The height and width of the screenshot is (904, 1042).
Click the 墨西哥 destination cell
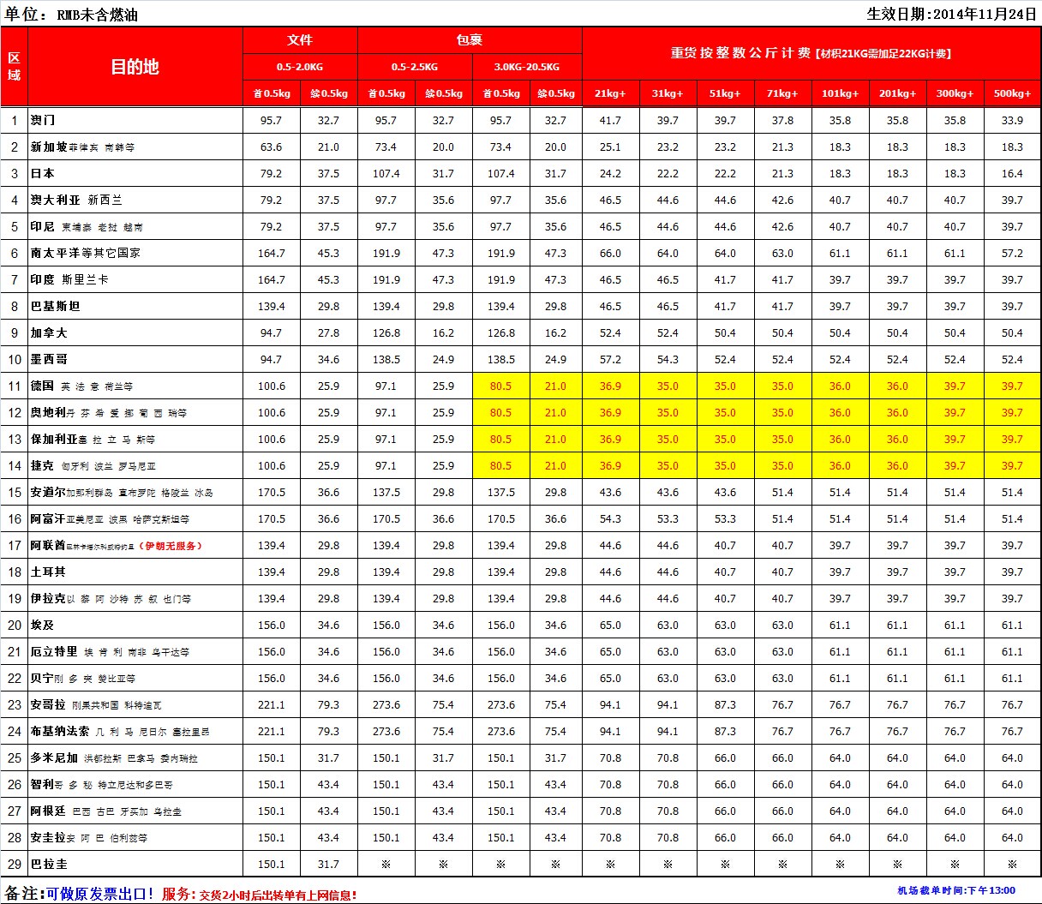(x=49, y=360)
